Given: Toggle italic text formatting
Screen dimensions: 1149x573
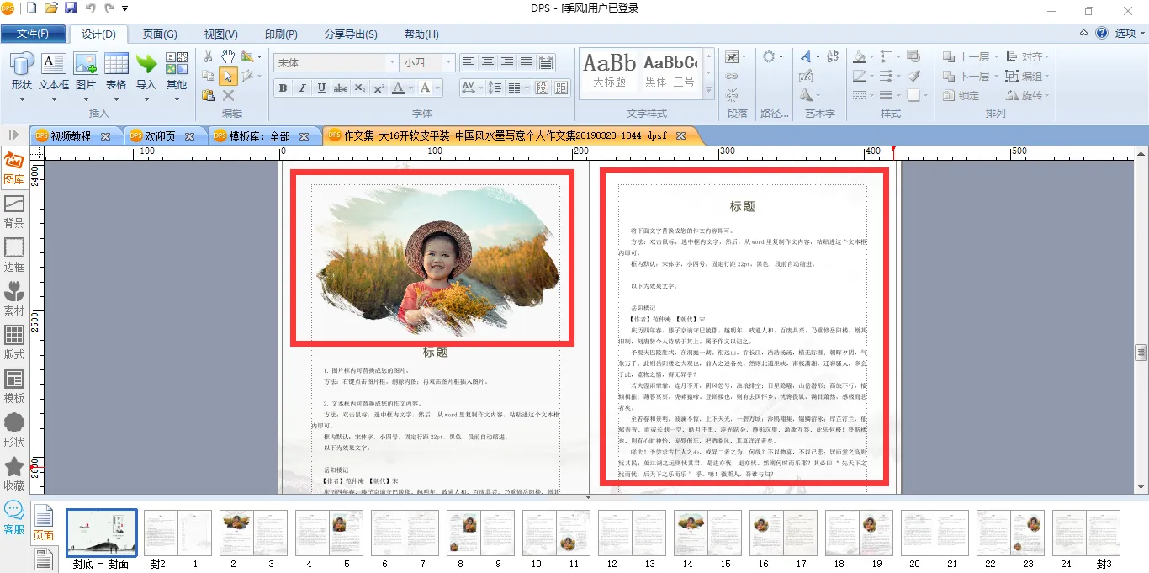Looking at the screenshot, I should coord(302,88).
